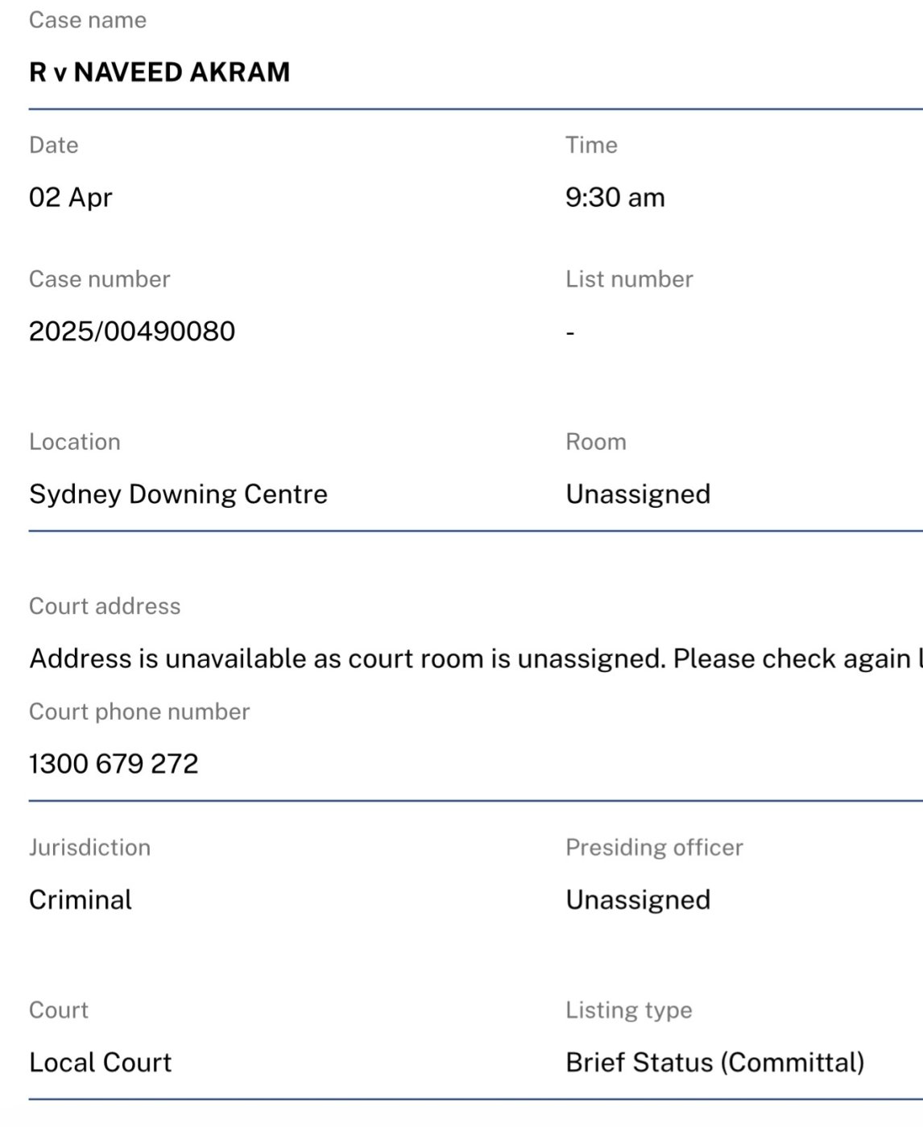Click the Unassigned room value
Screen dimensions: 923x1127
coord(638,493)
